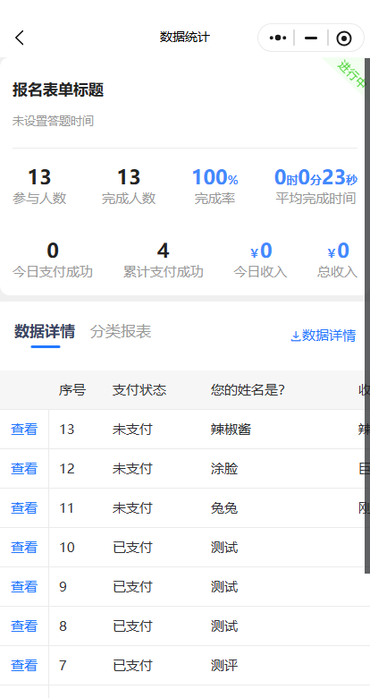View details of paid record 10
370x698 pixels.
(x=24, y=547)
